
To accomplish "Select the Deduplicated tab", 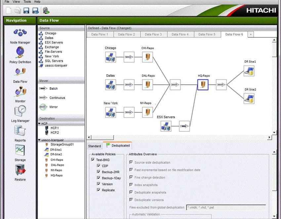I will point(118,145).
